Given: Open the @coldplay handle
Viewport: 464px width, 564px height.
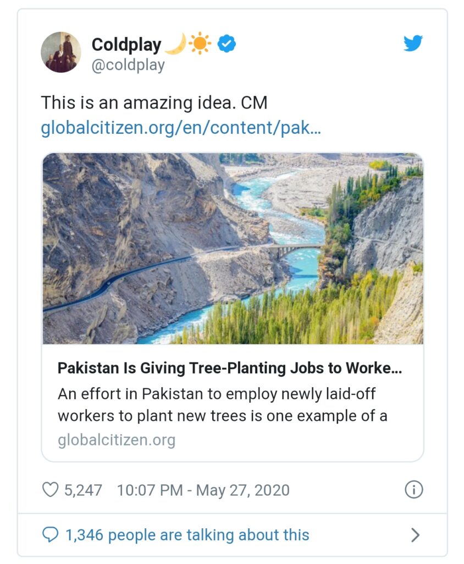Looking at the screenshot, I should [x=128, y=65].
